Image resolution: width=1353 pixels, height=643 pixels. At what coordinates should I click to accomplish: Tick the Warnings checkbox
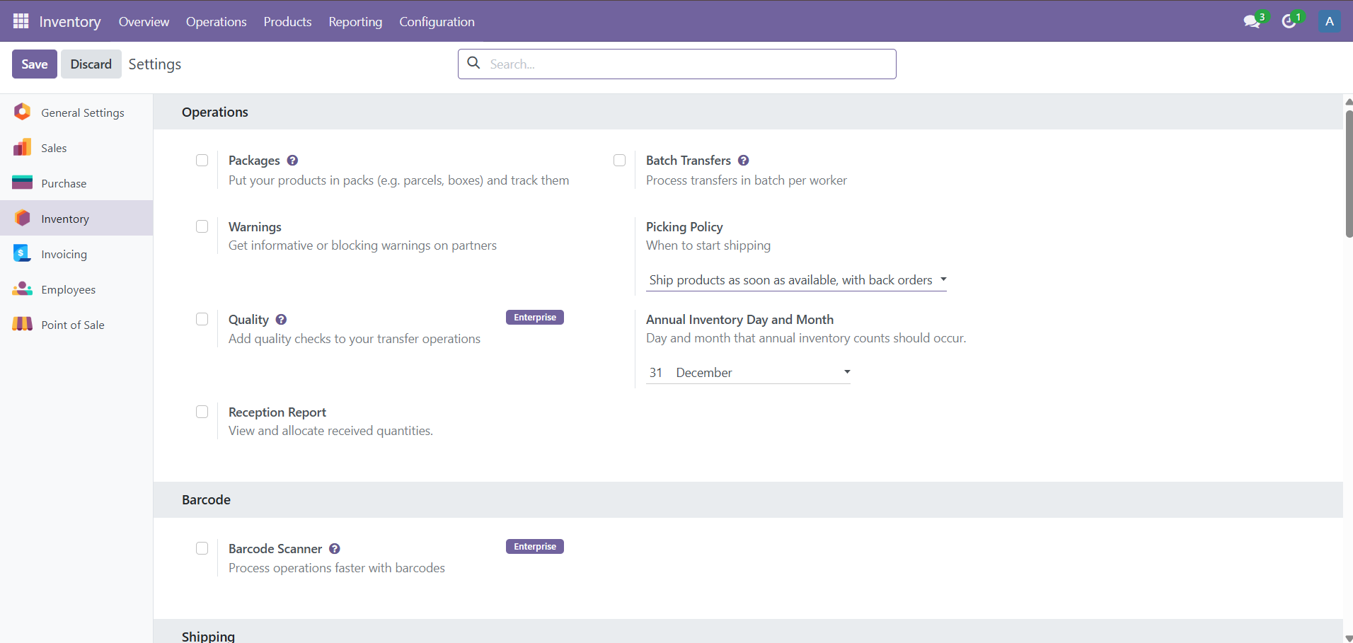202,226
